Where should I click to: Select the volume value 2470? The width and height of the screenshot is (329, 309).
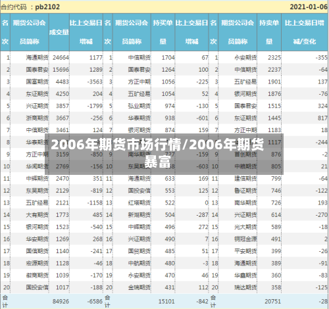point(63,179)
